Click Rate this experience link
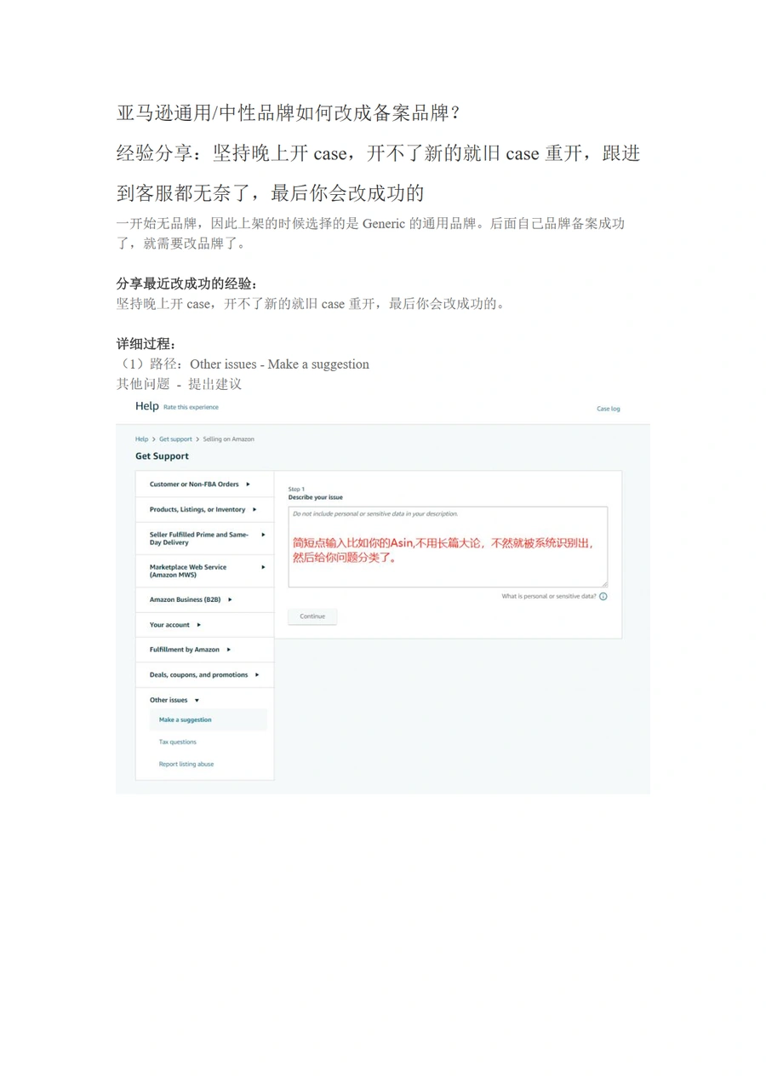Image resolution: width=766 pixels, height=1083 pixels. point(191,407)
